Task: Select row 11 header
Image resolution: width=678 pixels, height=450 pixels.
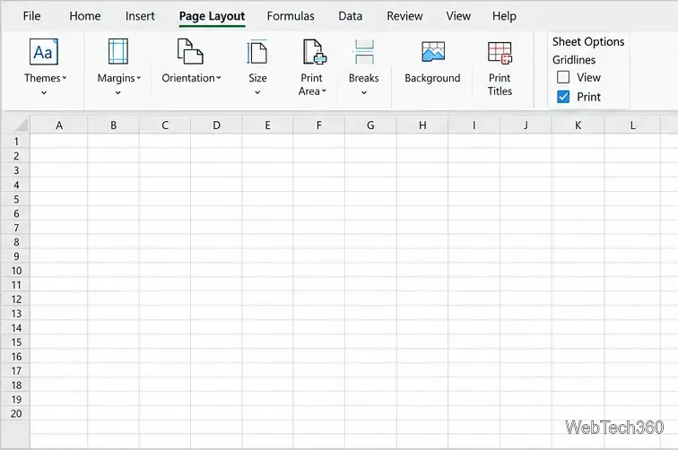Action: [16, 284]
